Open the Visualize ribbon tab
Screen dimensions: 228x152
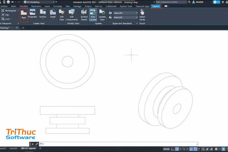(x=24, y=6)
